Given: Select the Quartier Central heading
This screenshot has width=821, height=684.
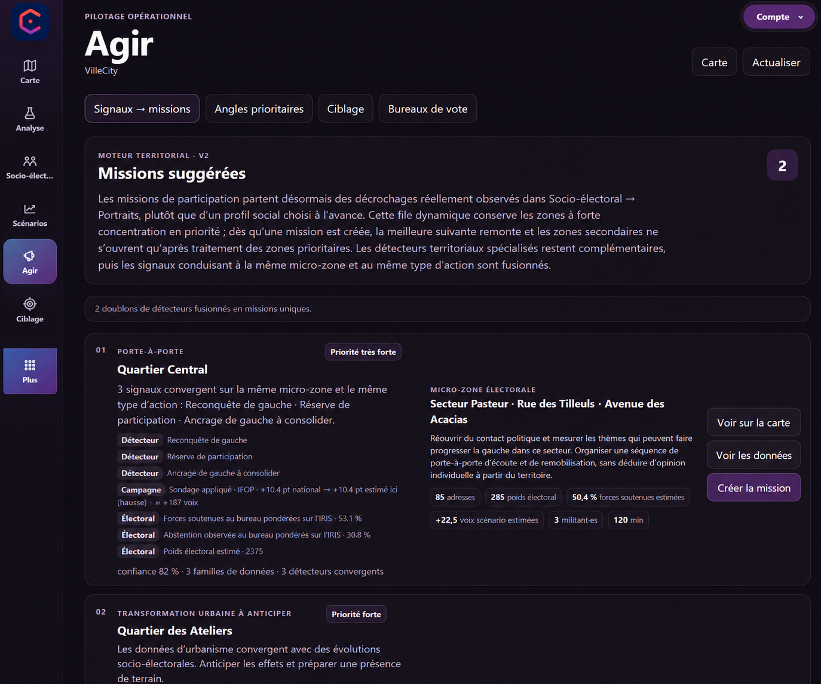Looking at the screenshot, I should pos(163,369).
